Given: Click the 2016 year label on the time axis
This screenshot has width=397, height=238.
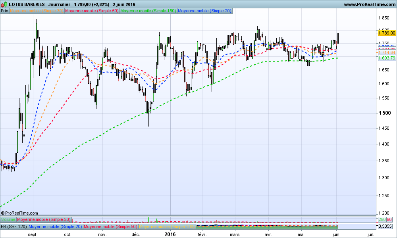Looking at the screenshot, I should (x=170, y=234).
